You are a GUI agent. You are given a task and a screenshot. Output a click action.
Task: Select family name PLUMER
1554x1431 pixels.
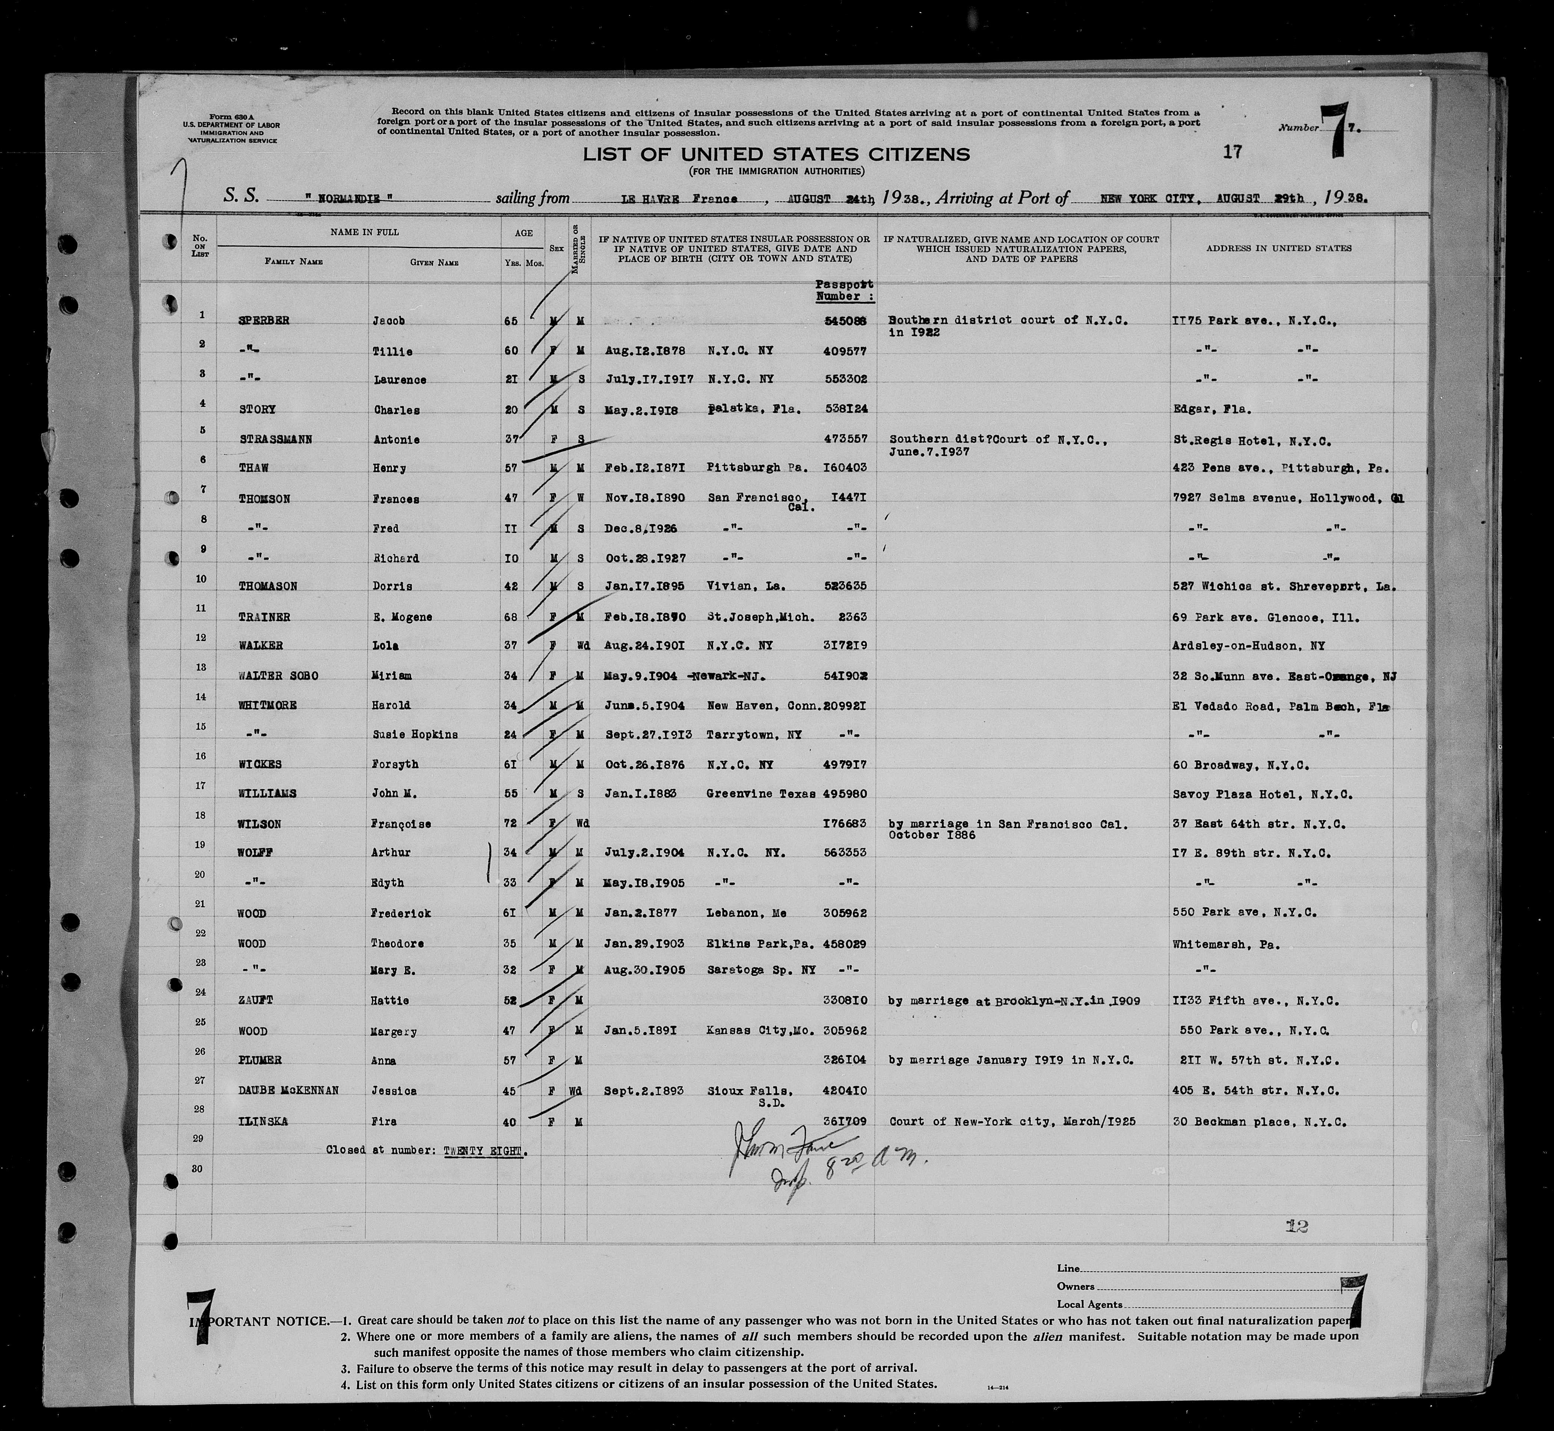[x=260, y=1060]
